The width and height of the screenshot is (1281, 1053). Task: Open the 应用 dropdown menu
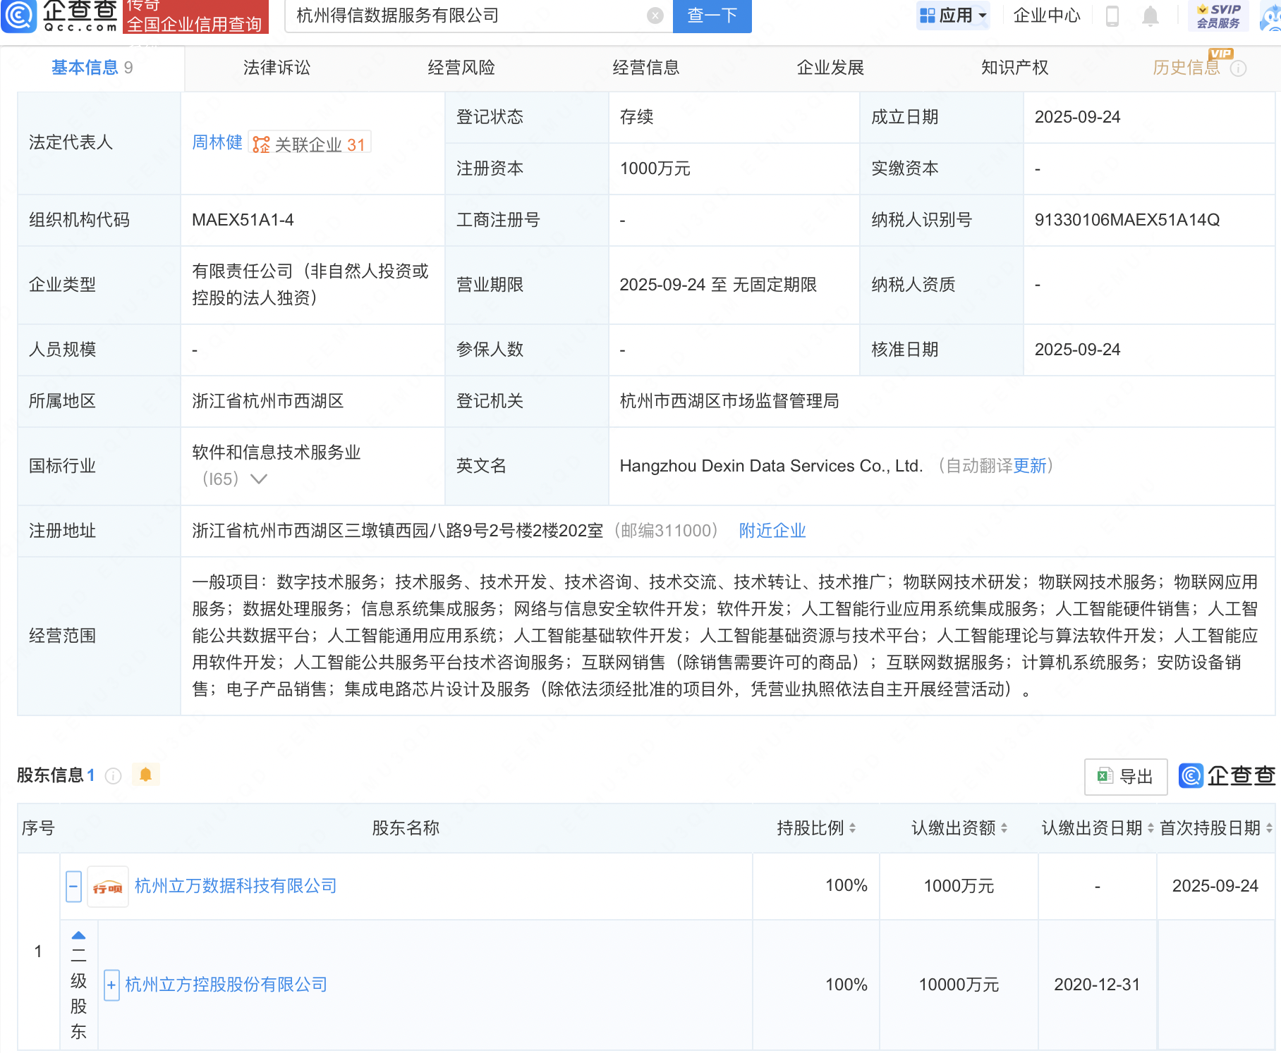[x=954, y=16]
